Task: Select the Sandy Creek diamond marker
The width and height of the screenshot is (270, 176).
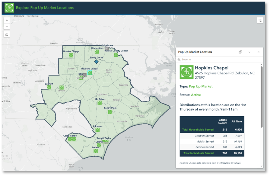Action: [x=96, y=61]
